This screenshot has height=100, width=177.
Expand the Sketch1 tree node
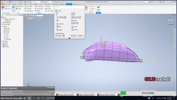(2, 41)
